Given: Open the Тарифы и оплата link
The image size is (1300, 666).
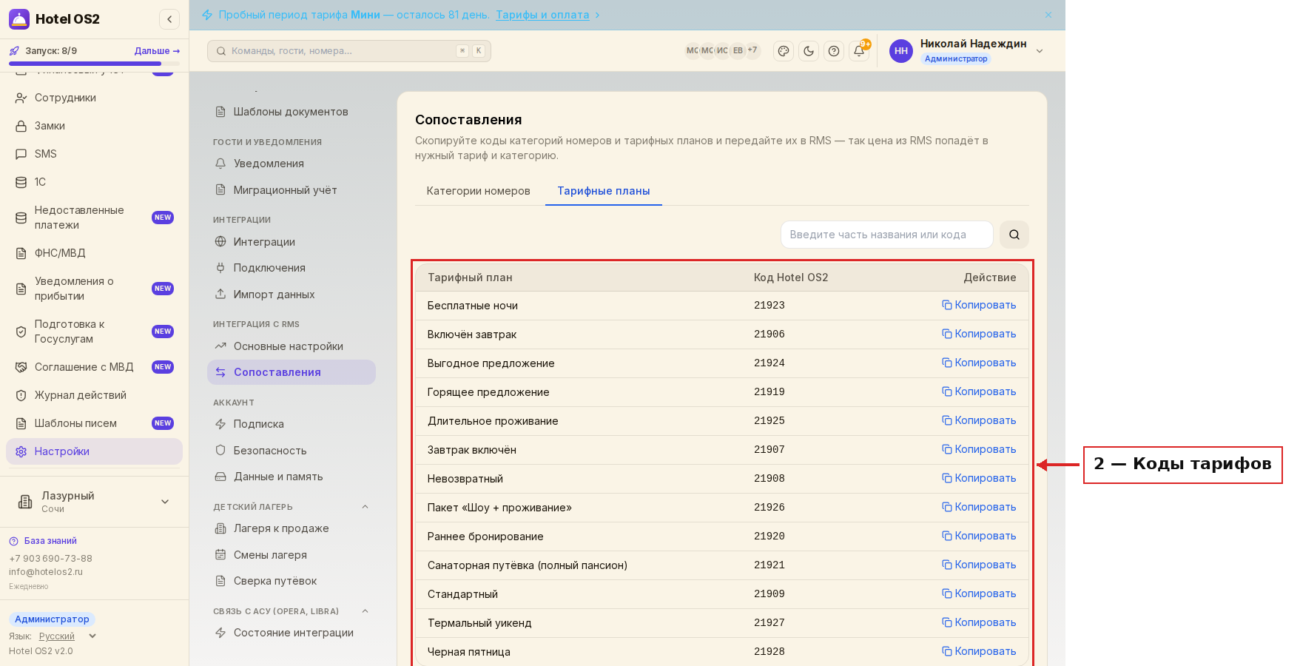Looking at the screenshot, I should [542, 15].
